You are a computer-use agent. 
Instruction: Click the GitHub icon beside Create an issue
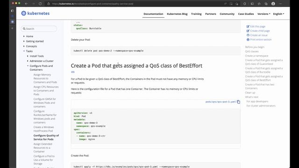pyautogui.click(x=248, y=35)
